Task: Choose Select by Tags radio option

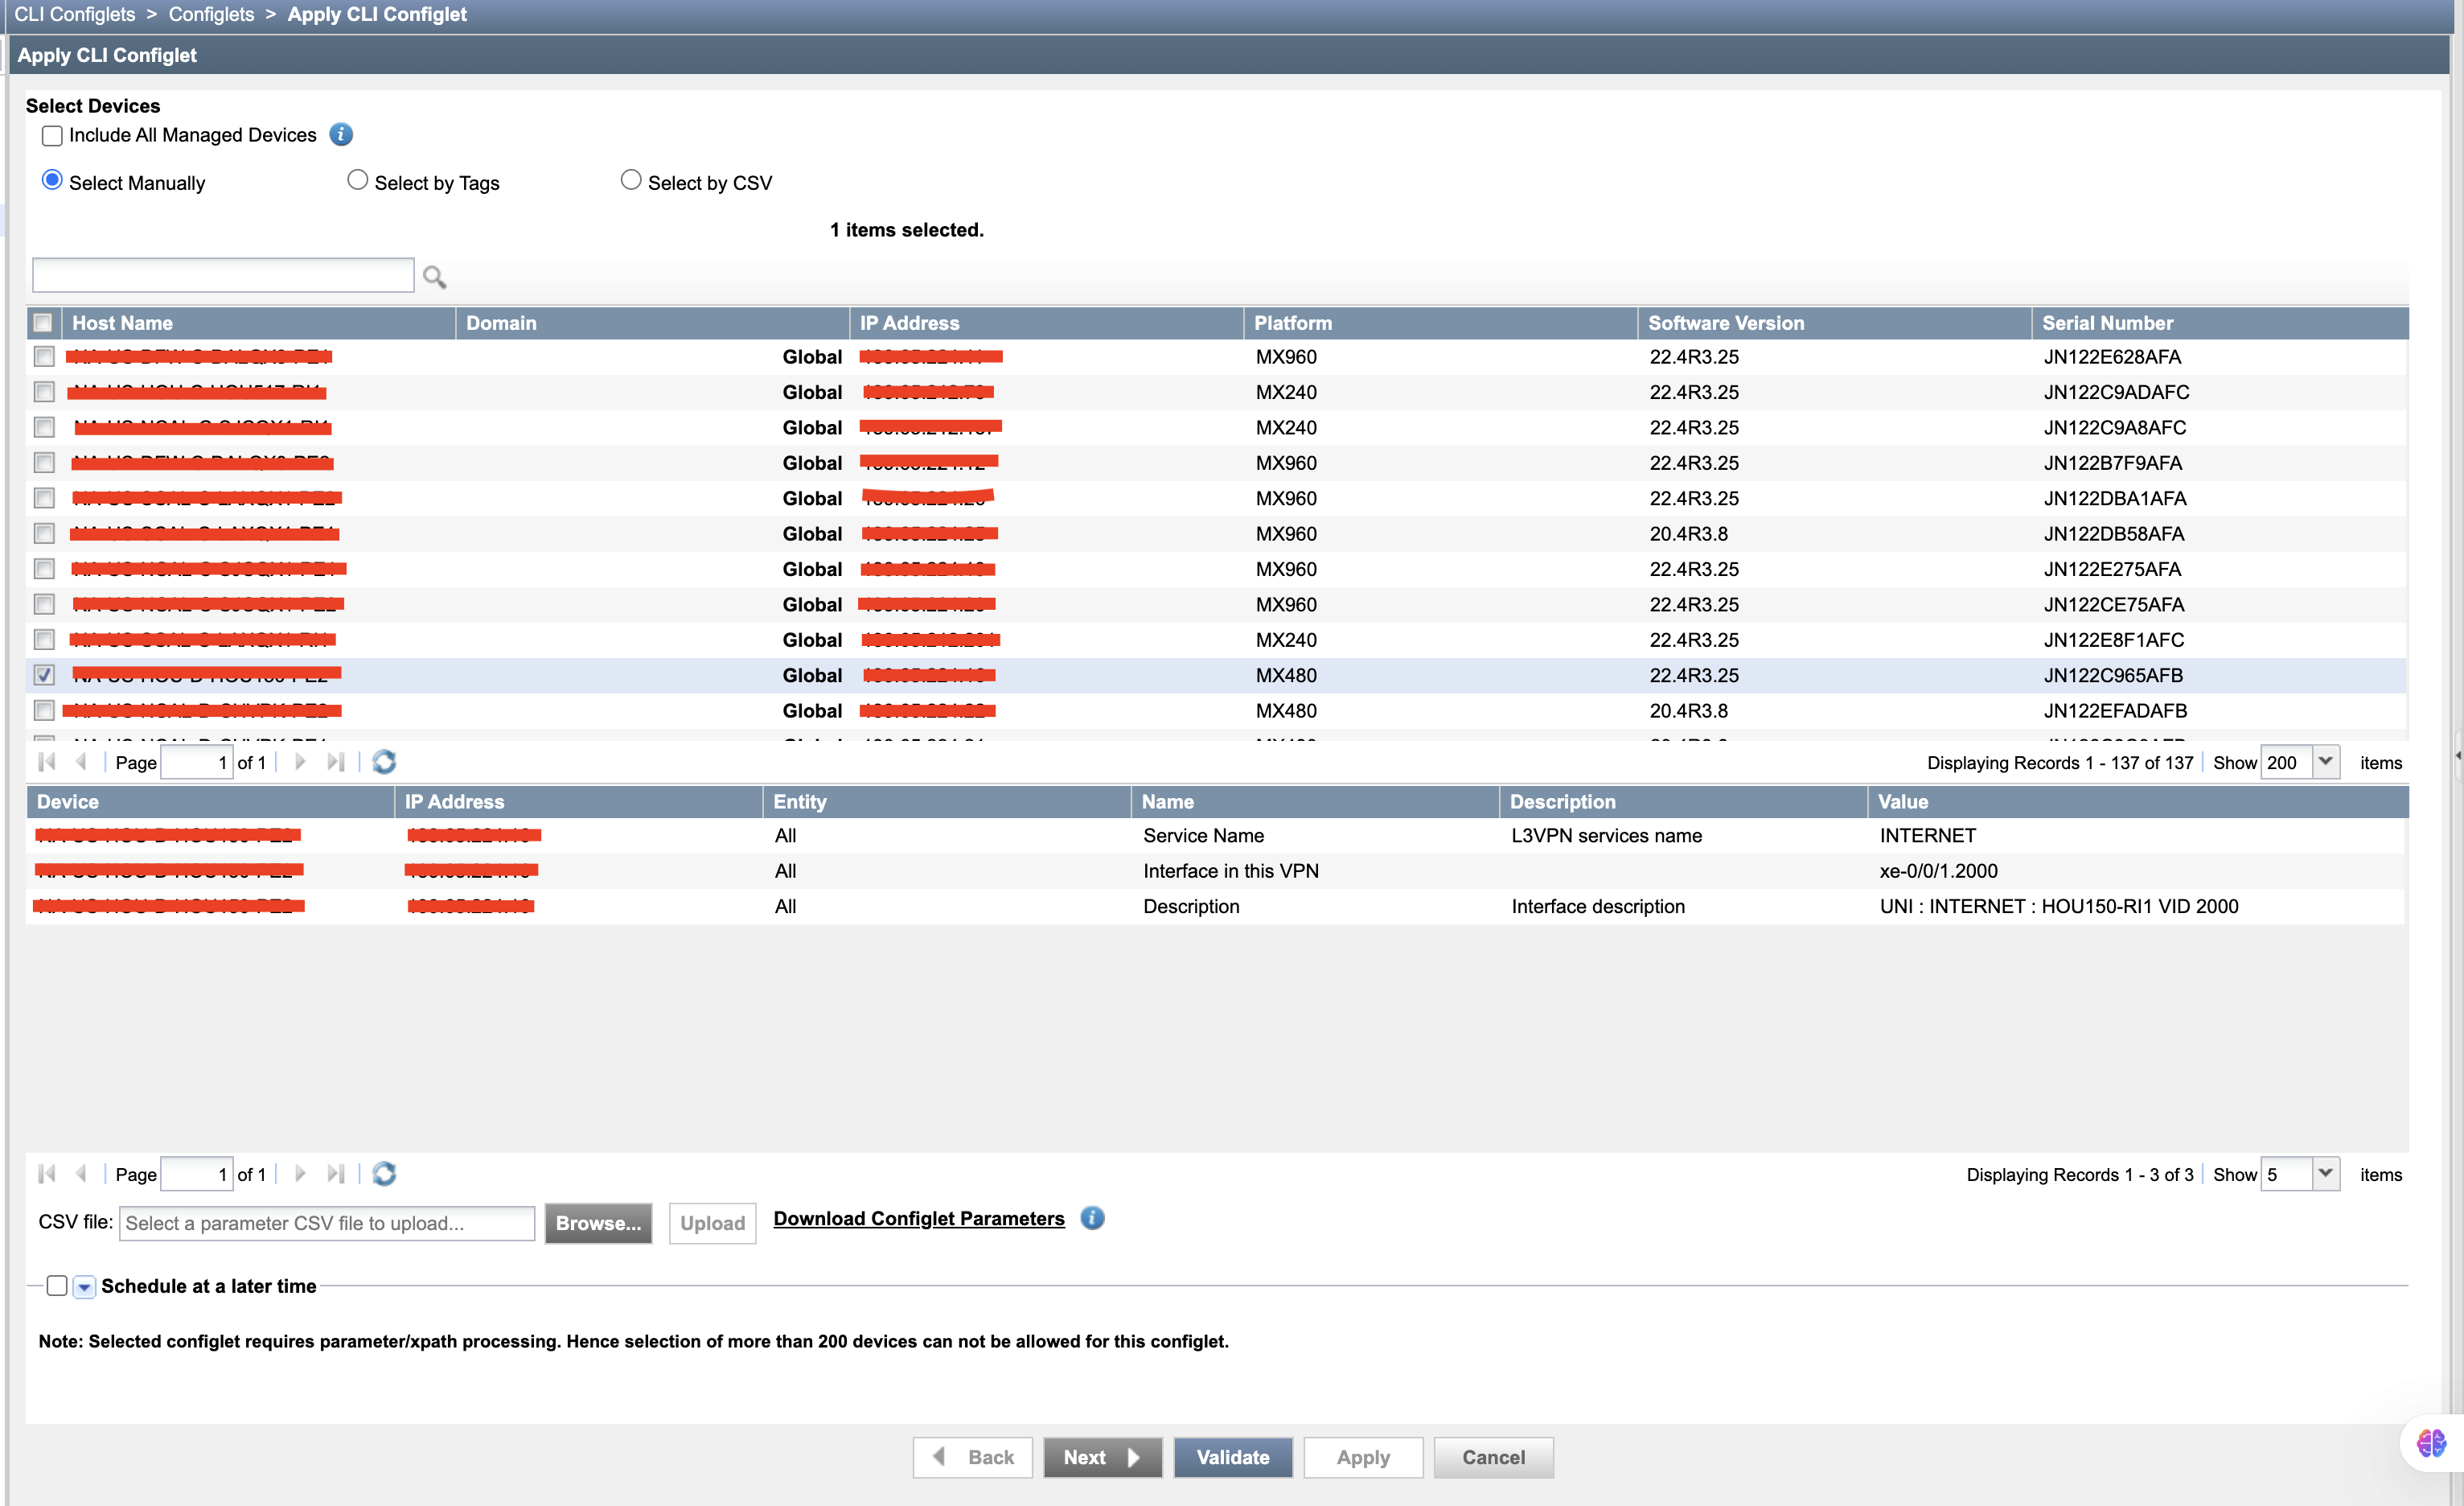Action: 357,180
